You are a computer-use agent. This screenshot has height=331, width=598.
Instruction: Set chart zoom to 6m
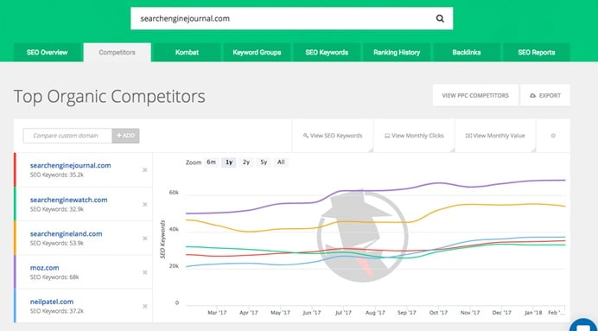click(x=211, y=162)
